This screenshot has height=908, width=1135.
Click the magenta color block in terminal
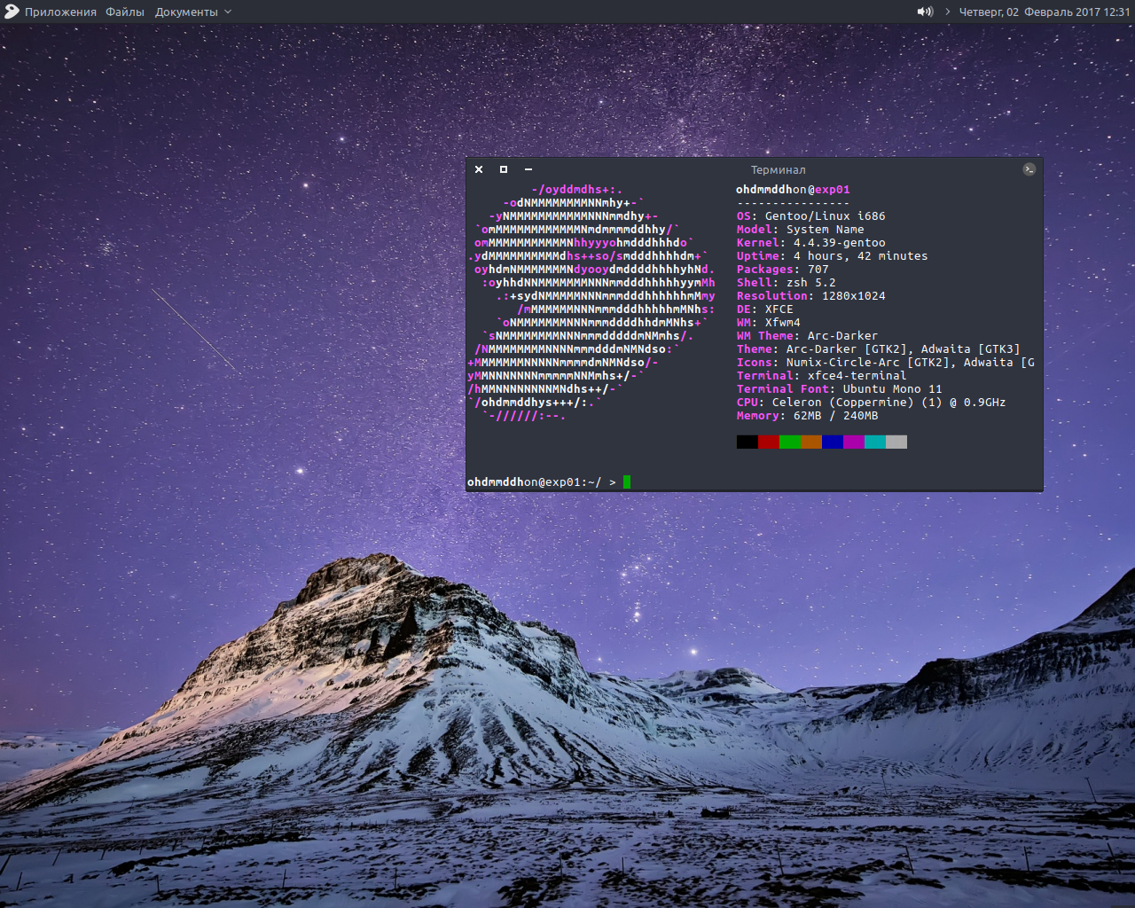854,442
